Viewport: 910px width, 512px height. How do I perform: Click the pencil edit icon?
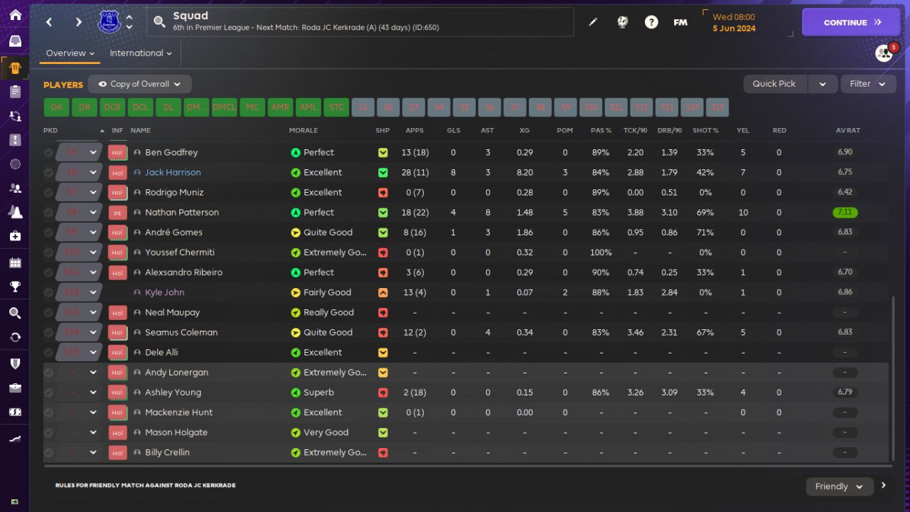[593, 22]
